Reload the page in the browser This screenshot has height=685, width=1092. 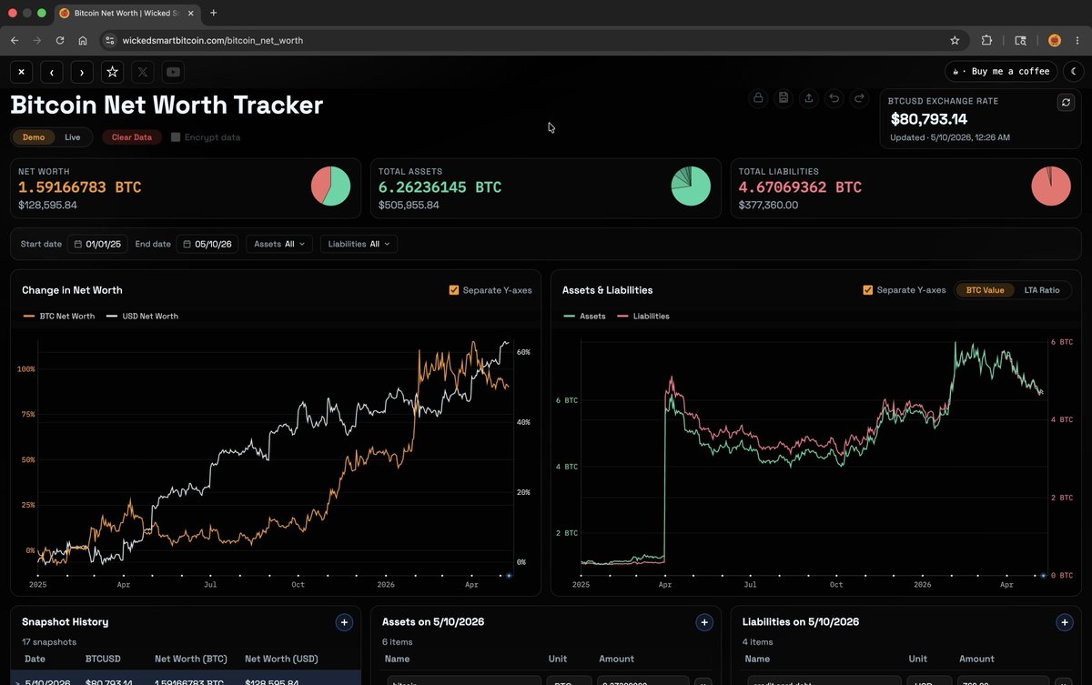(x=60, y=40)
